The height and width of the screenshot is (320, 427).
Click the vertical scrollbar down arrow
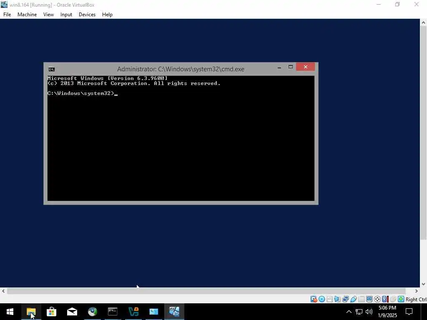[423, 284]
